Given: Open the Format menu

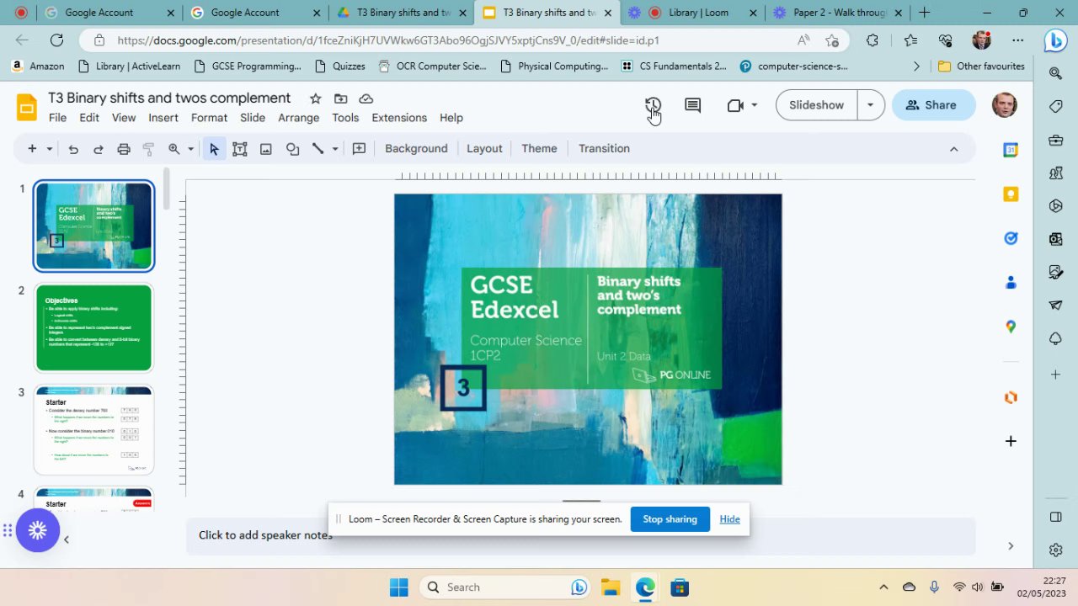Looking at the screenshot, I should pos(209,118).
